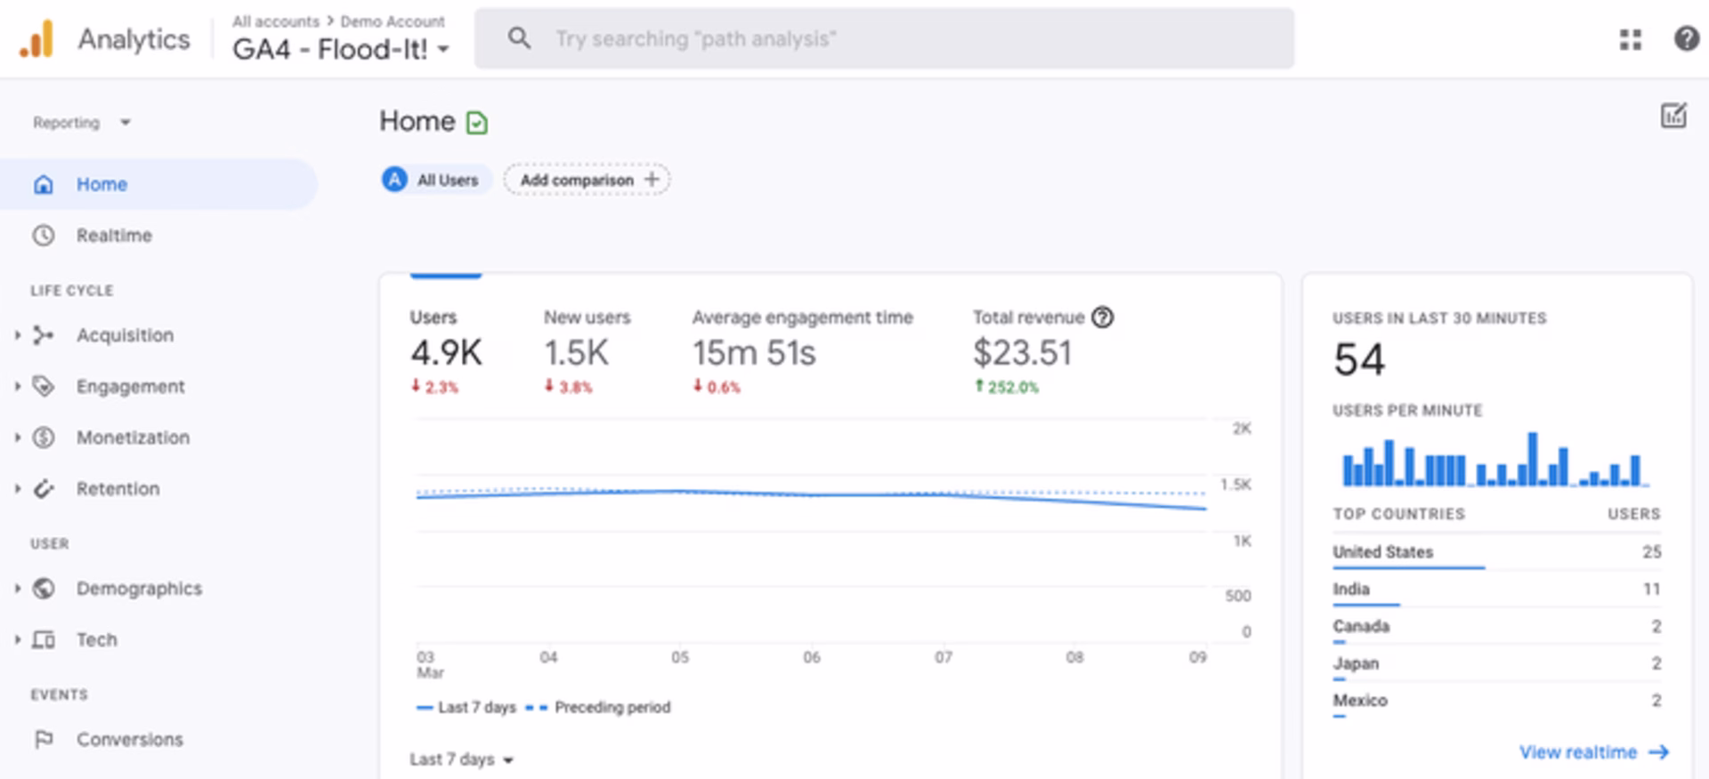This screenshot has height=779, width=1709.
Task: Click the Add comparison button
Action: (587, 180)
